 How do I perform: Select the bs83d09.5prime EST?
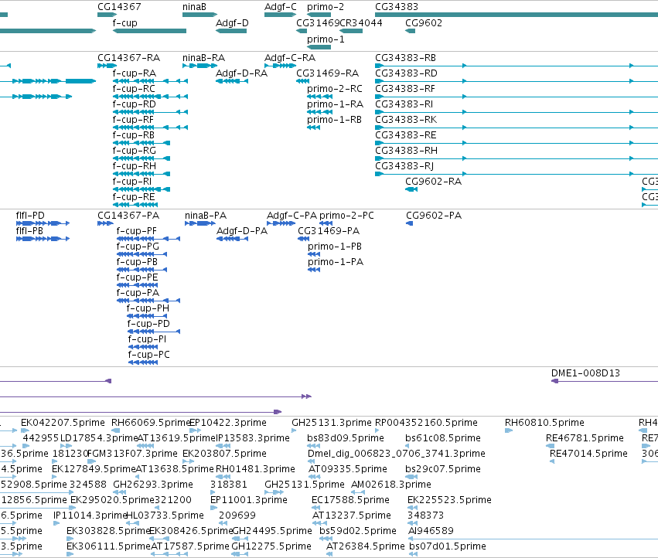tap(313, 446)
